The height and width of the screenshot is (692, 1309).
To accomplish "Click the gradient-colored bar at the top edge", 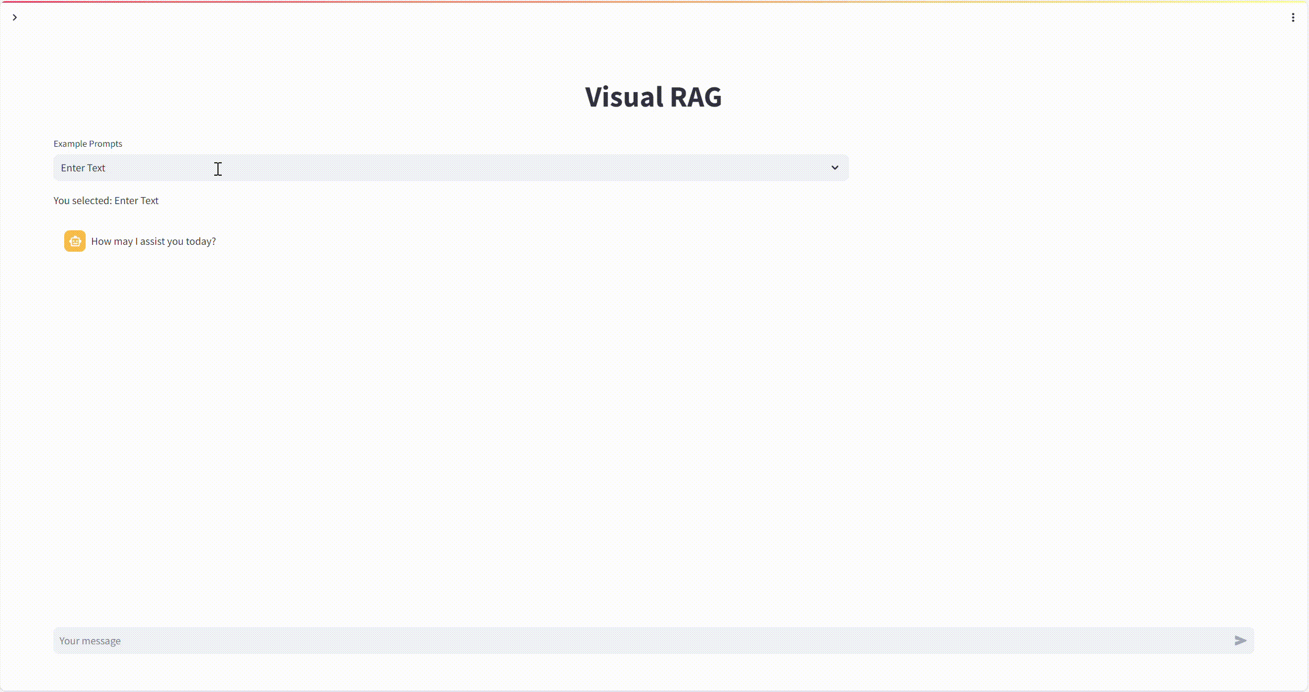I will [654, 2].
